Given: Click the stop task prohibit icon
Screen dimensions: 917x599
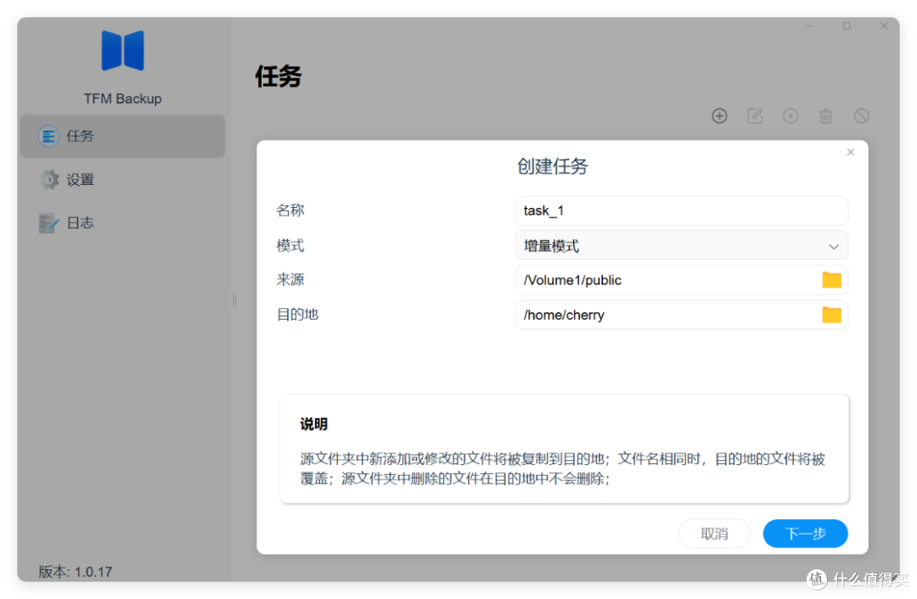Looking at the screenshot, I should click(862, 115).
